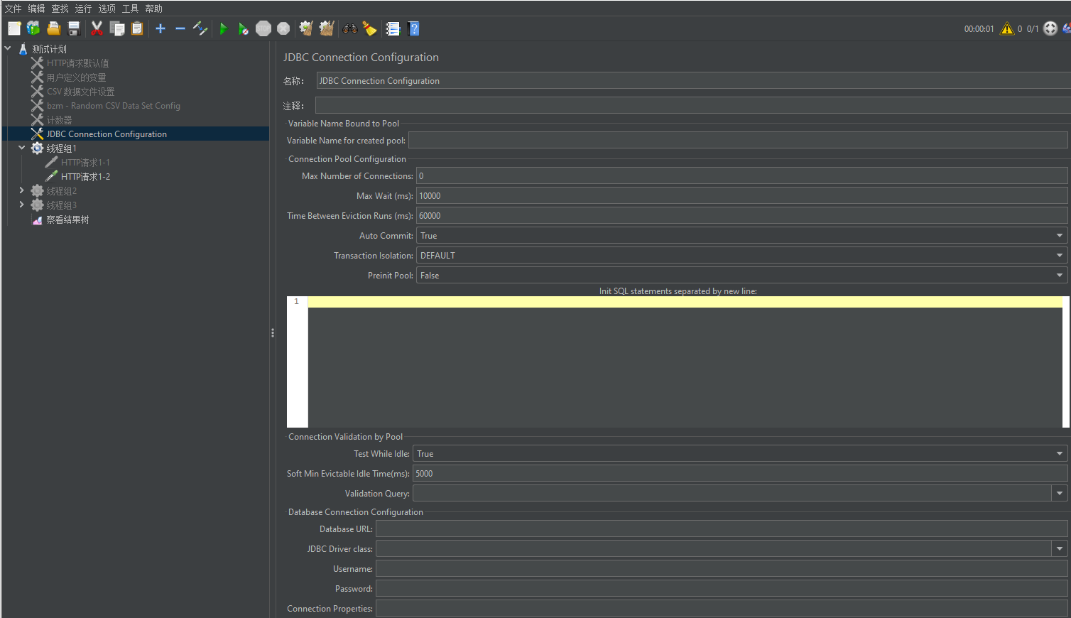Select HTTP请求1-1 sampler

point(85,163)
